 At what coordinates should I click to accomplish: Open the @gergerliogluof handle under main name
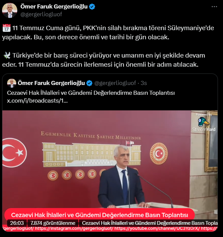click(x=41, y=14)
